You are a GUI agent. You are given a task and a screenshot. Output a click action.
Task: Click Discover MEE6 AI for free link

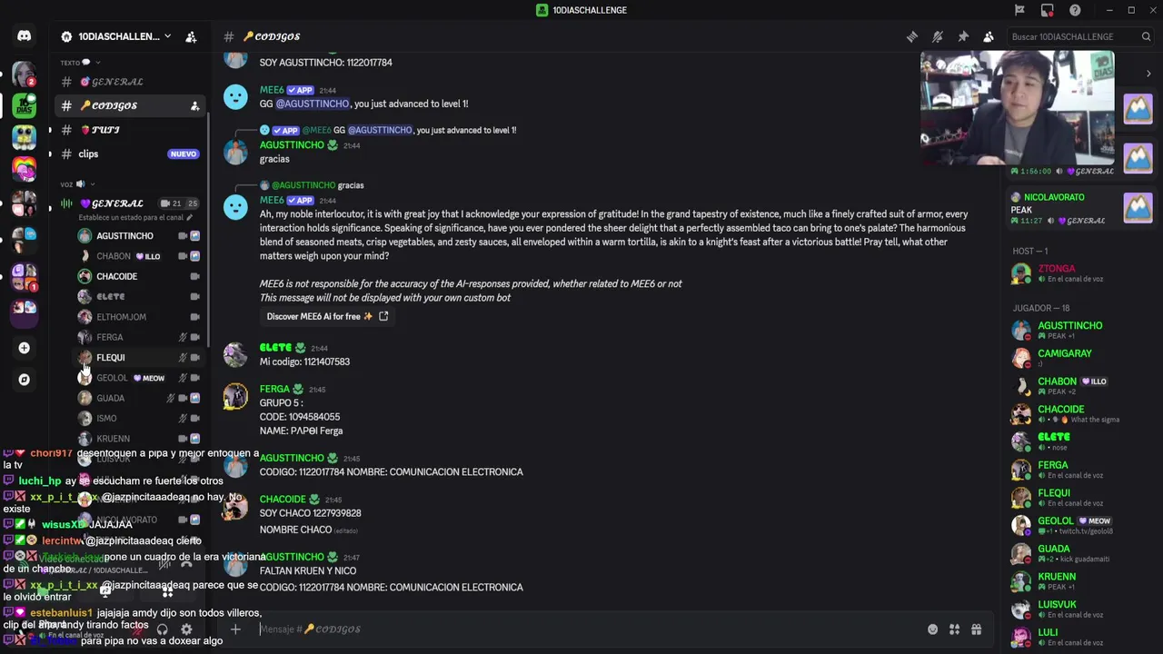coord(327,316)
